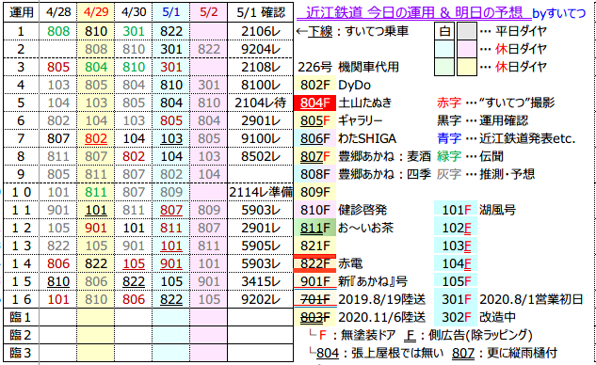Click the 9204レ confirmation cell
The height and width of the screenshot is (365, 596).
pos(261,49)
